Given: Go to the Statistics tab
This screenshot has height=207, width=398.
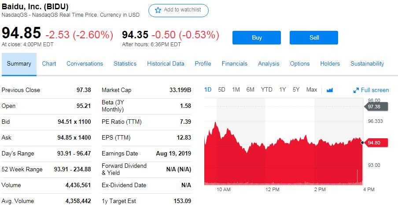Looking at the screenshot, I should [x=125, y=63].
